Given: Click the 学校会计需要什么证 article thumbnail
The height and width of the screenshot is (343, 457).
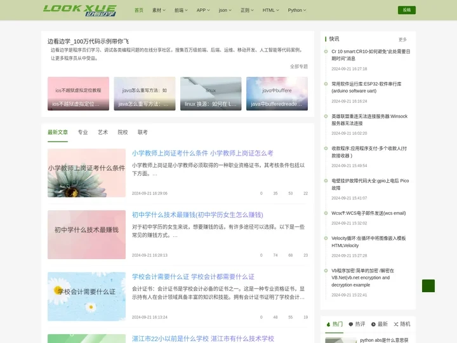Looking at the screenshot, I should (x=86, y=297).
